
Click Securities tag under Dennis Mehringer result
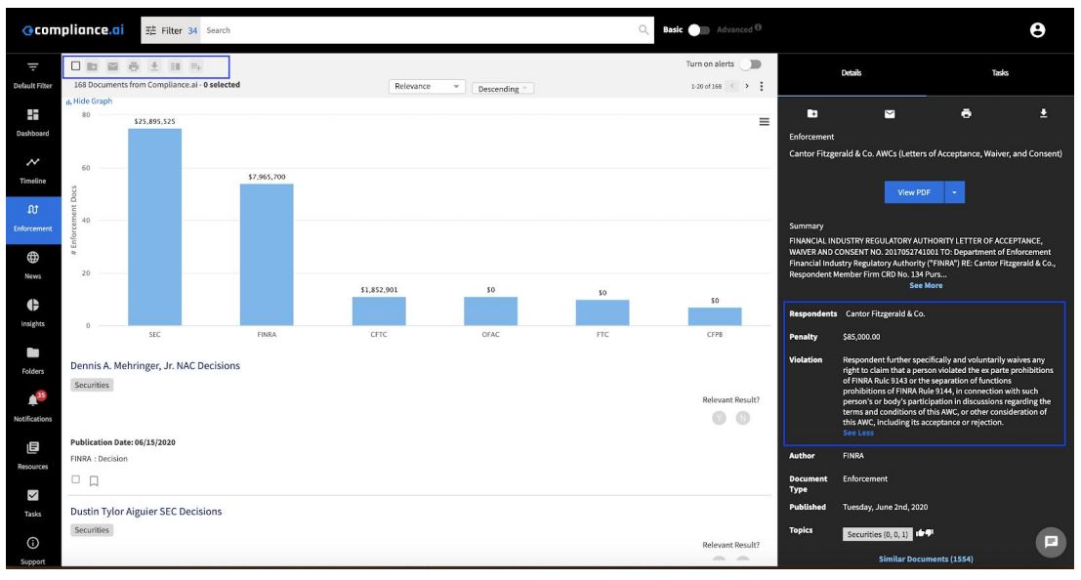pyautogui.click(x=92, y=385)
